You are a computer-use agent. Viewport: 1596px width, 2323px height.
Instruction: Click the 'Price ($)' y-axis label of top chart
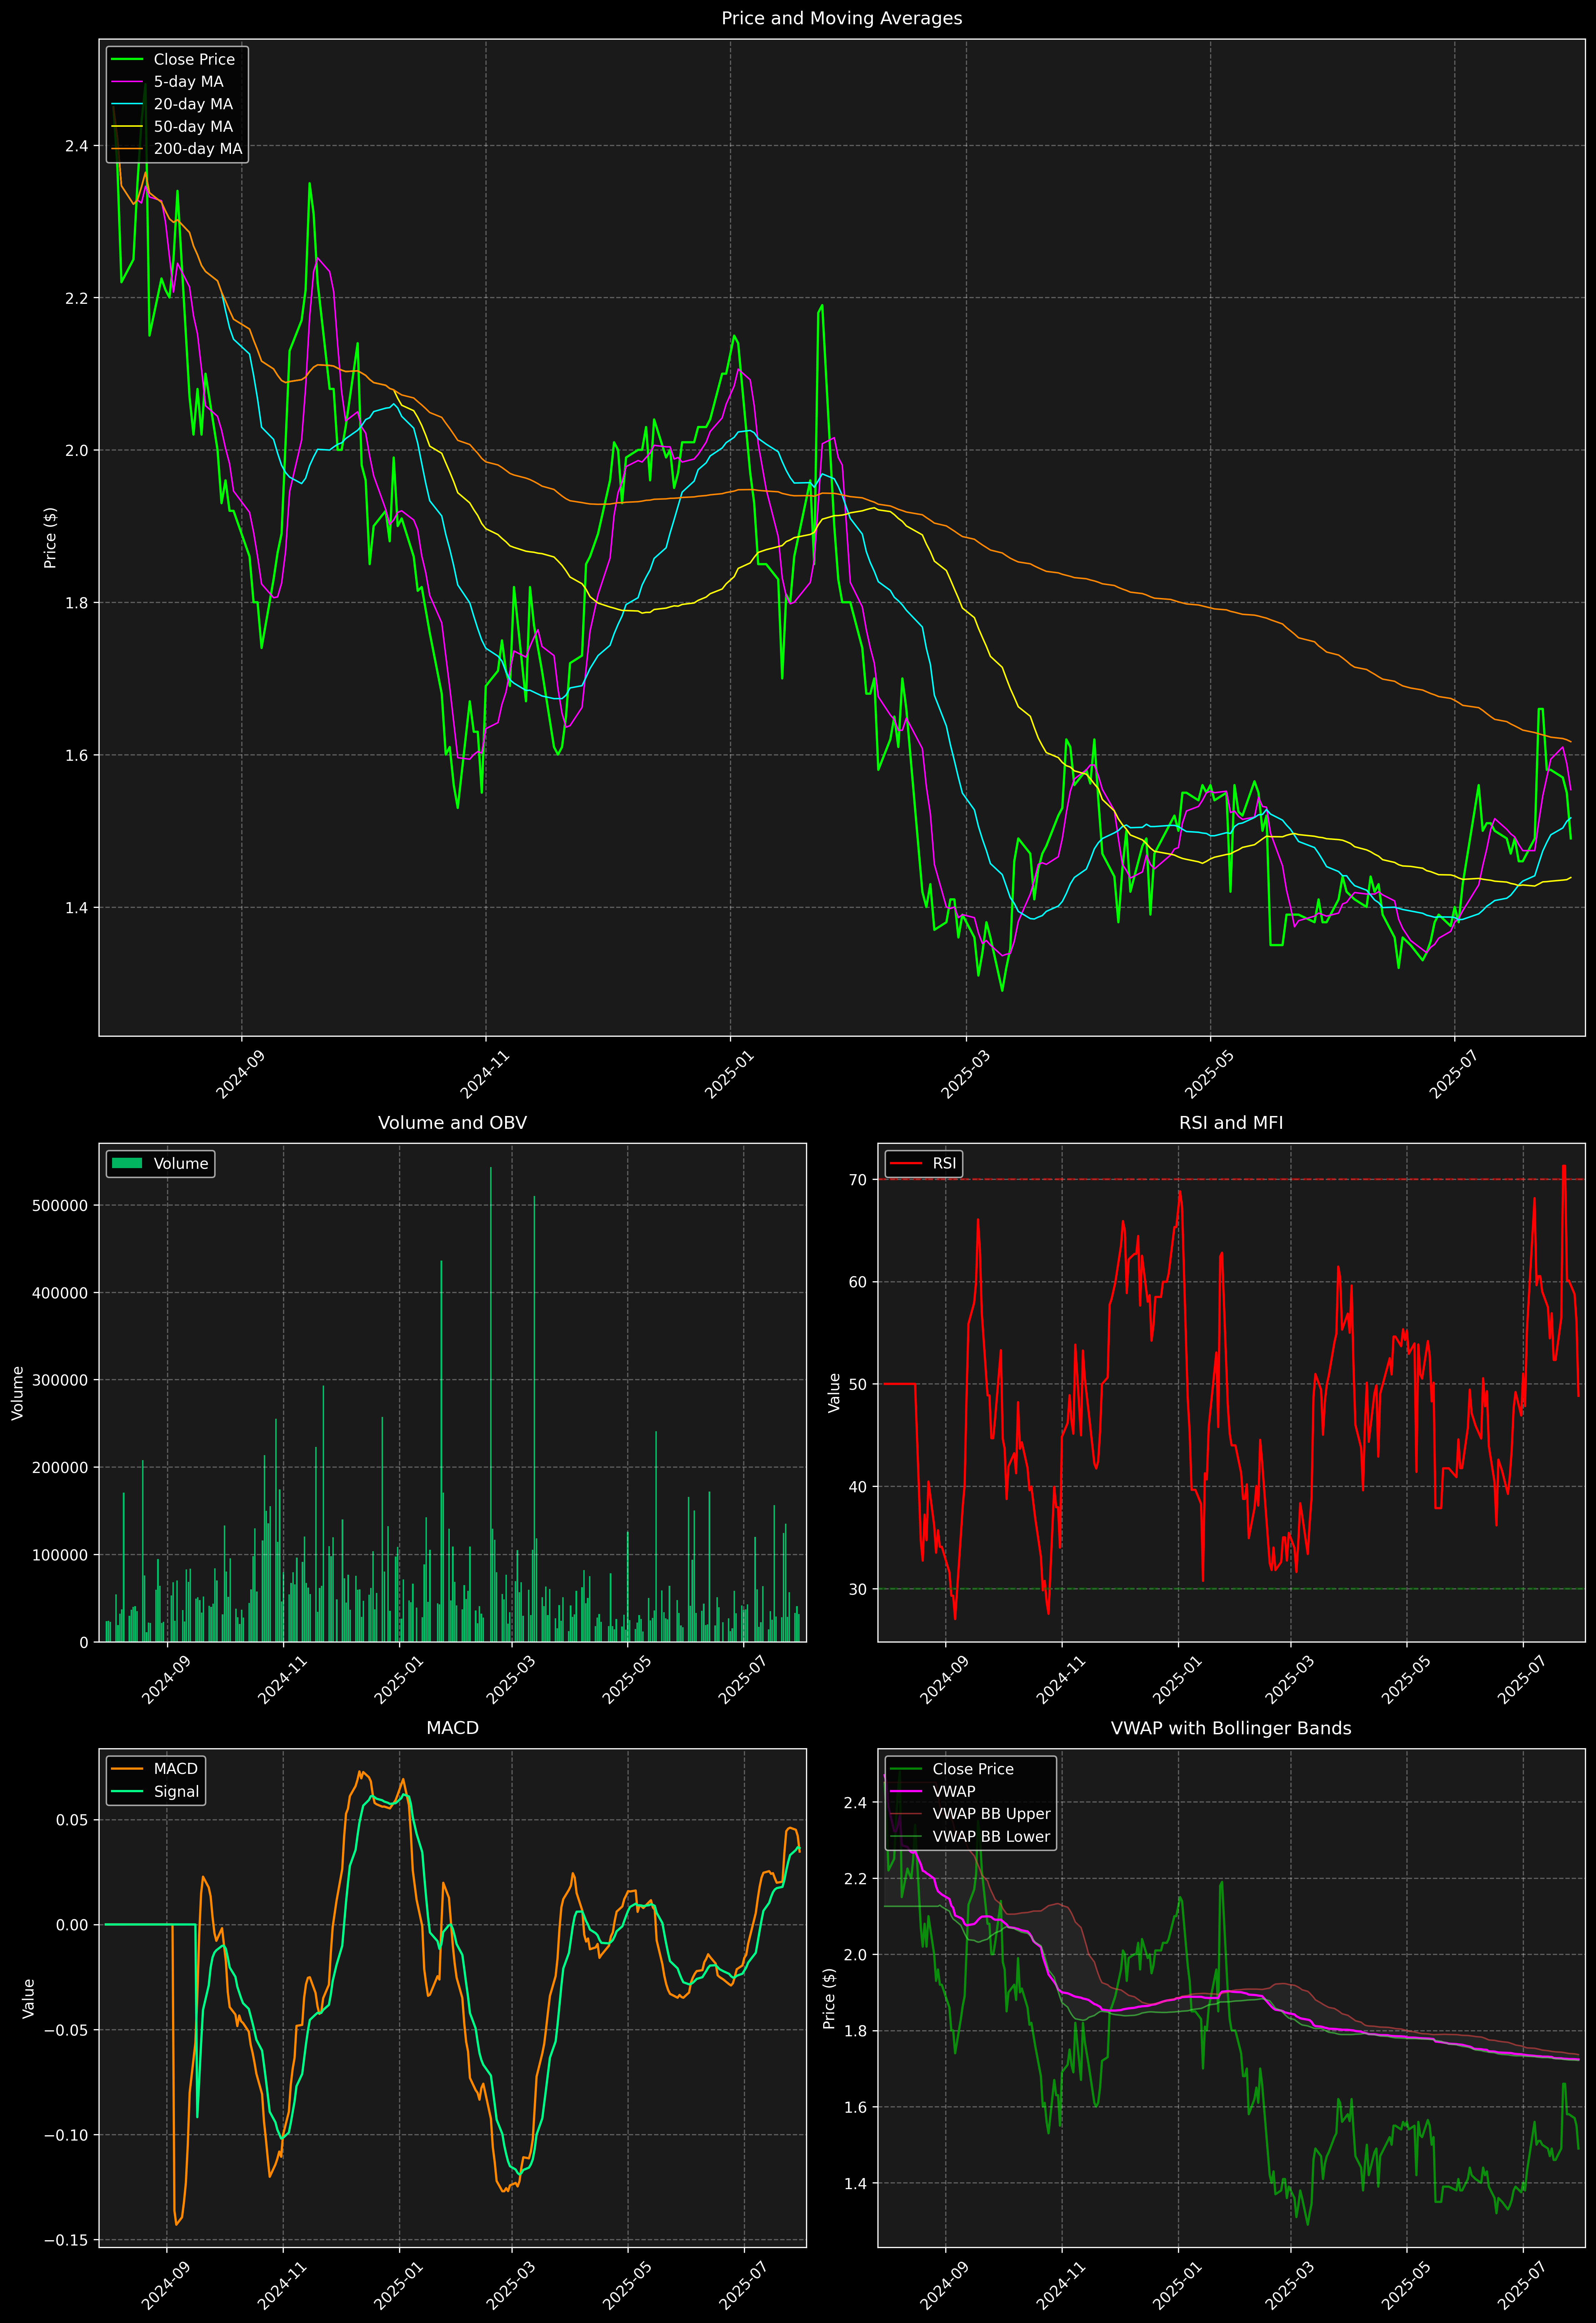click(x=50, y=538)
